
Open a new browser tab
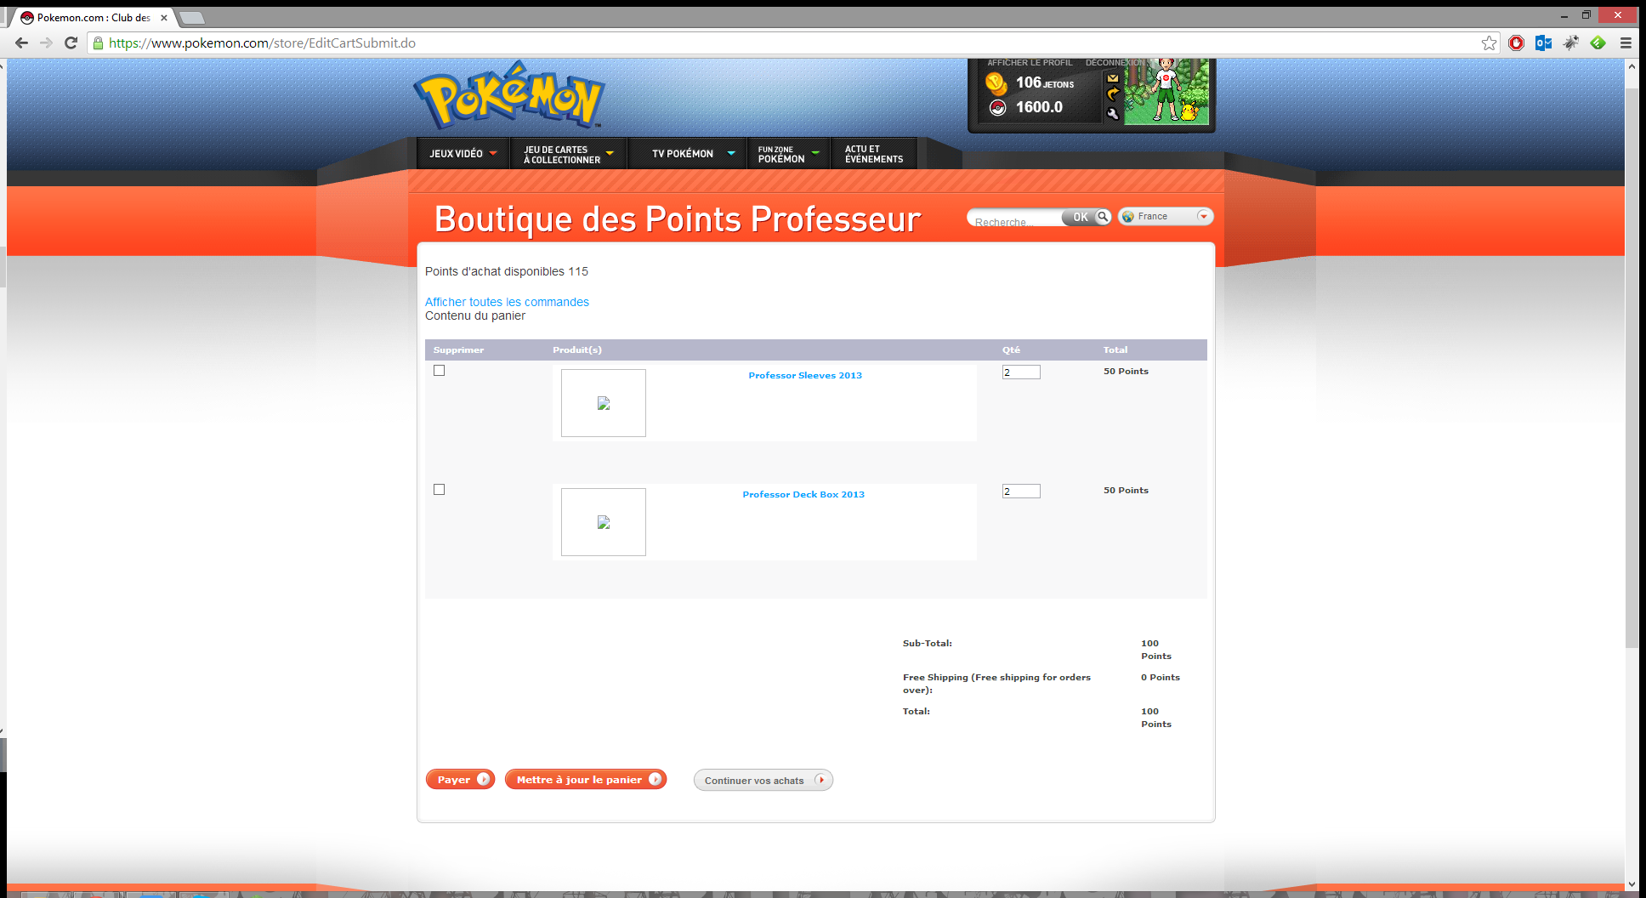[x=192, y=18]
